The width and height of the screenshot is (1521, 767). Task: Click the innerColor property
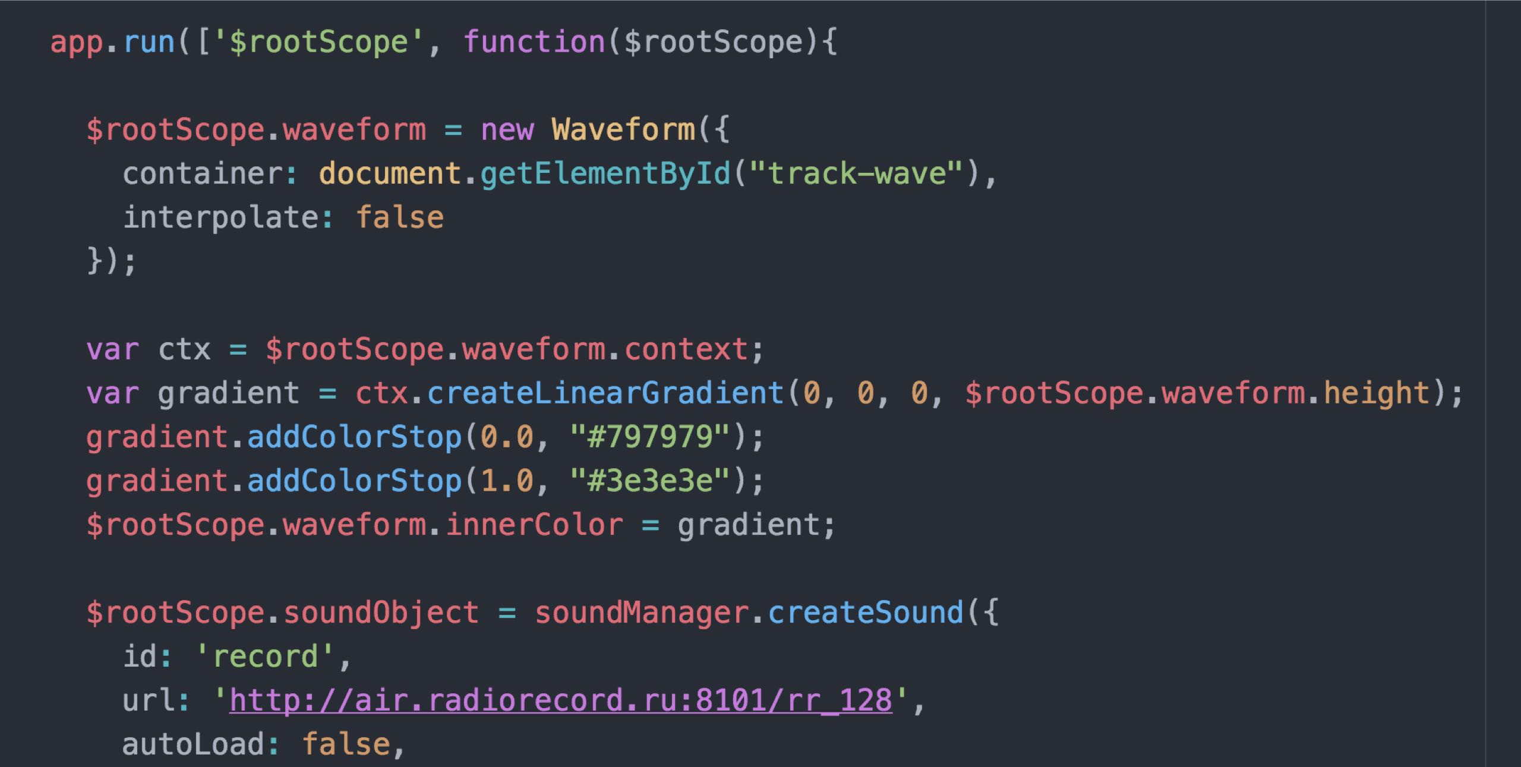point(534,525)
